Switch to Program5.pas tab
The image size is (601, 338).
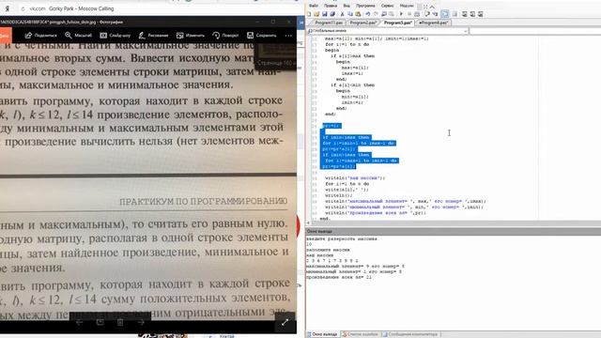pos(398,23)
